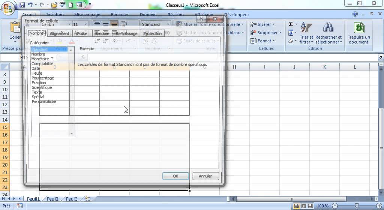Click the macro recording icon in status bar
The height and width of the screenshot is (210, 384).
pos(19,206)
